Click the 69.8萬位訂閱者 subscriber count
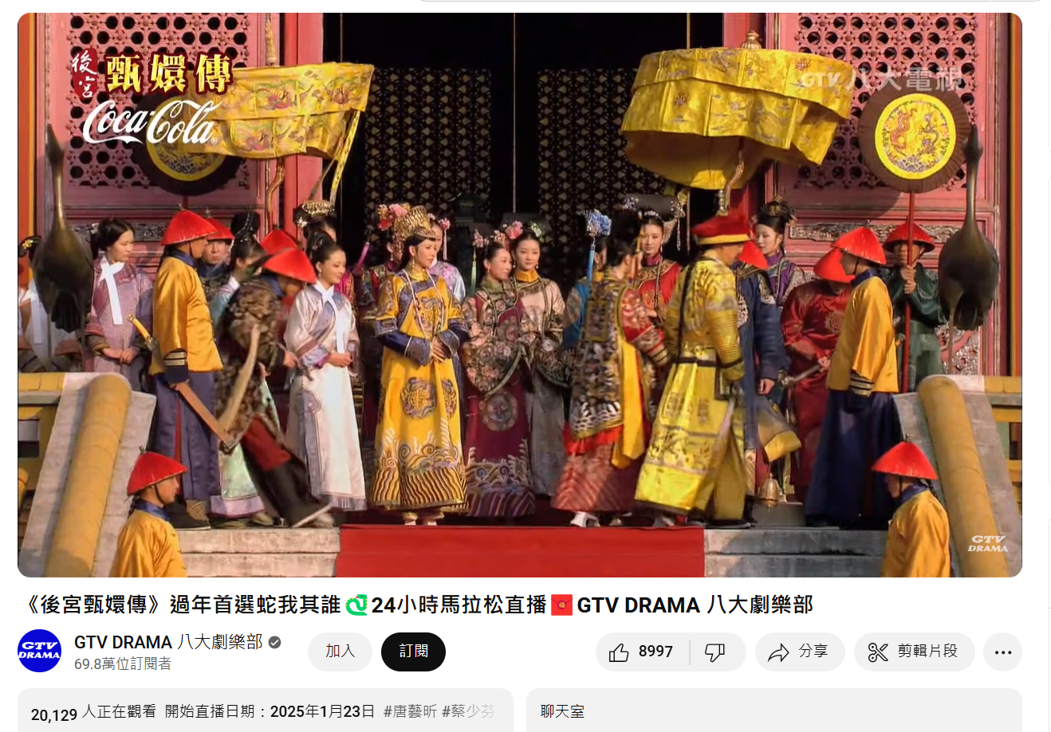The height and width of the screenshot is (732, 1051). pos(122,663)
